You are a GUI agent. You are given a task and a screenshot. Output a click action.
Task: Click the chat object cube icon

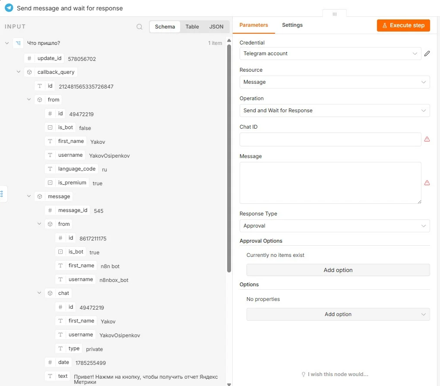(x=50, y=293)
